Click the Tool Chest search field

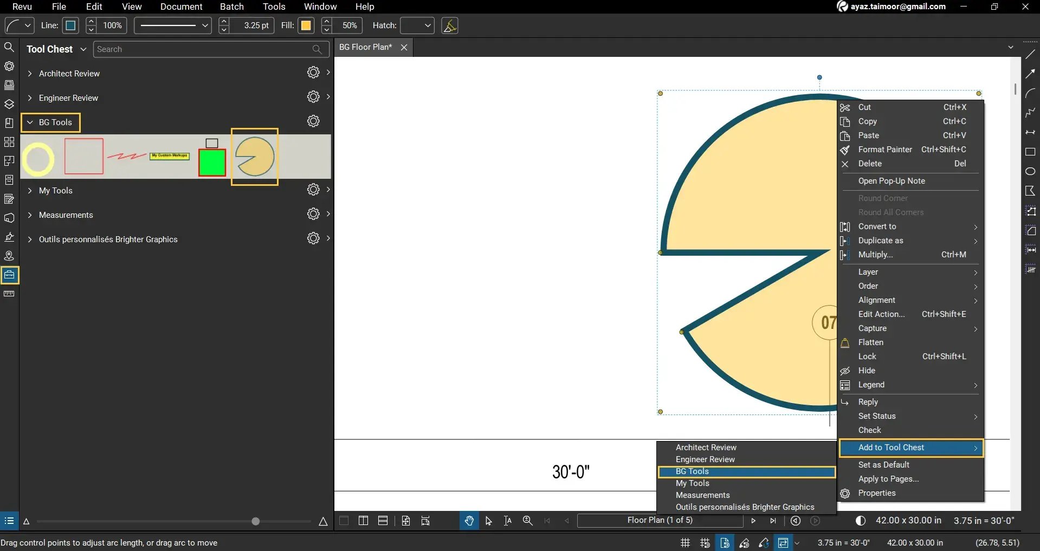pyautogui.click(x=206, y=49)
